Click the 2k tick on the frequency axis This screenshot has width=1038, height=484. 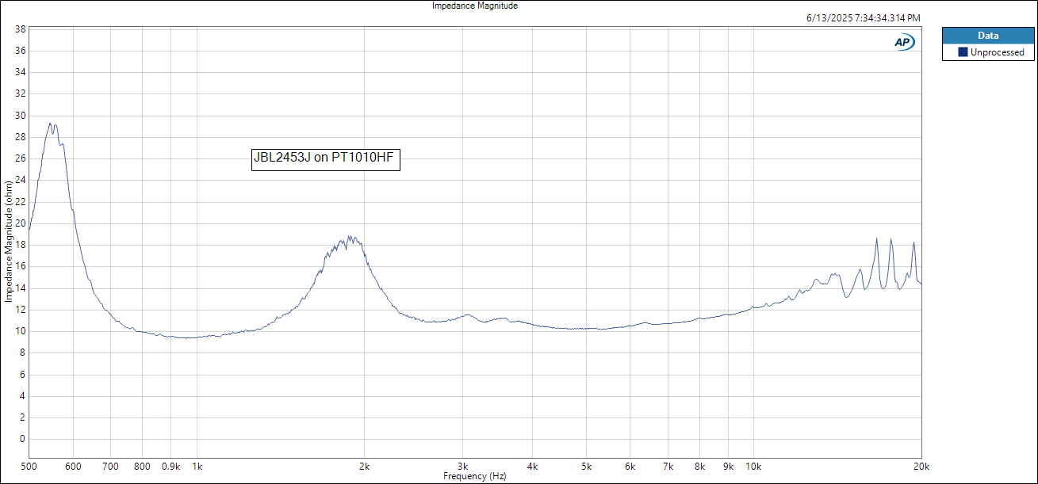click(365, 467)
